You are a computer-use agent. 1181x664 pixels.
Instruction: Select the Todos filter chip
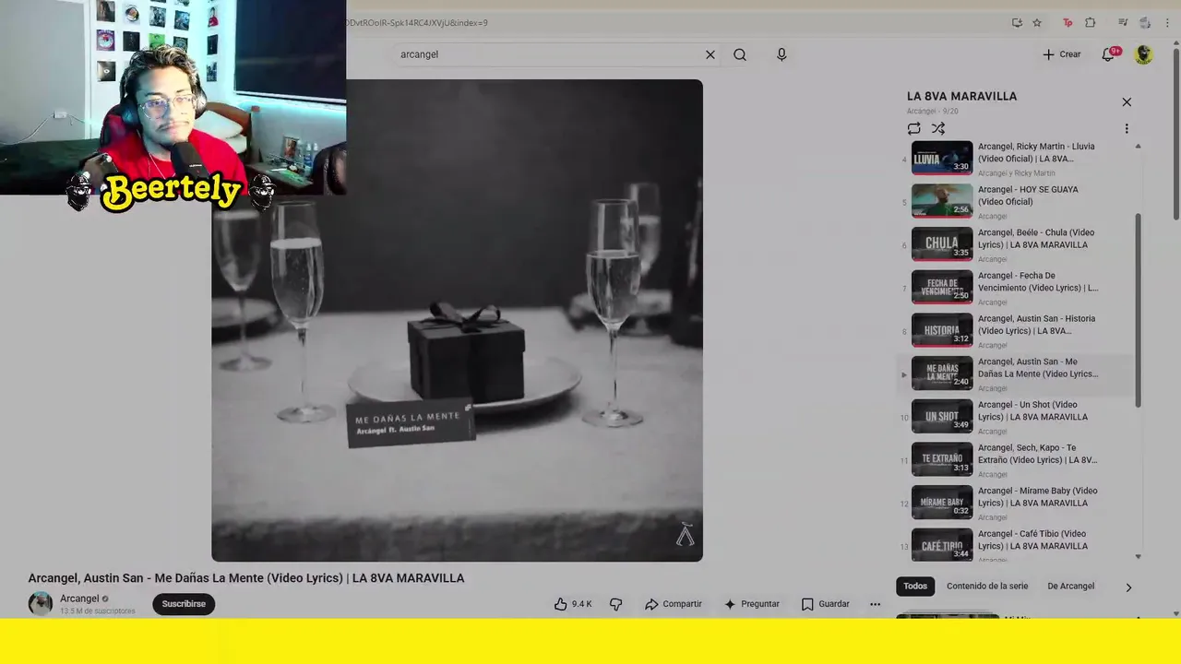click(915, 587)
